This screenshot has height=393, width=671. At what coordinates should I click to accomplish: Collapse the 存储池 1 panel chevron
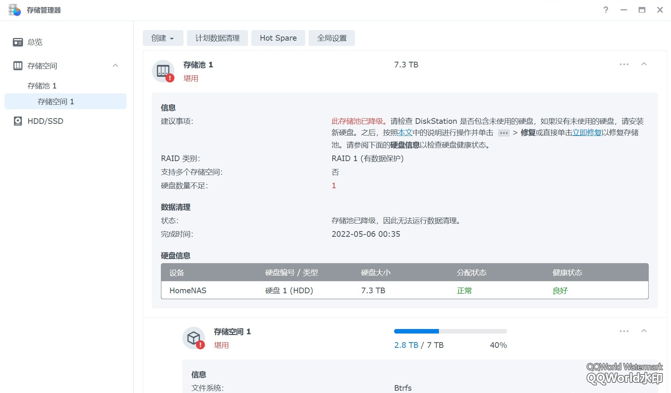tap(644, 64)
